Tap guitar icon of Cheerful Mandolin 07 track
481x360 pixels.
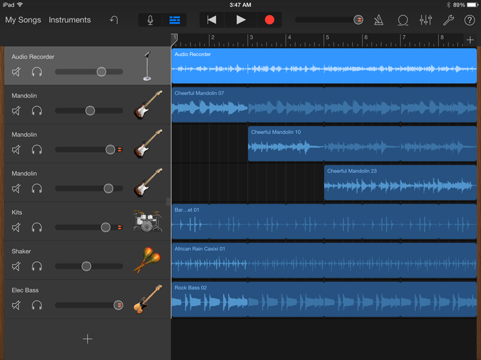[x=148, y=104]
